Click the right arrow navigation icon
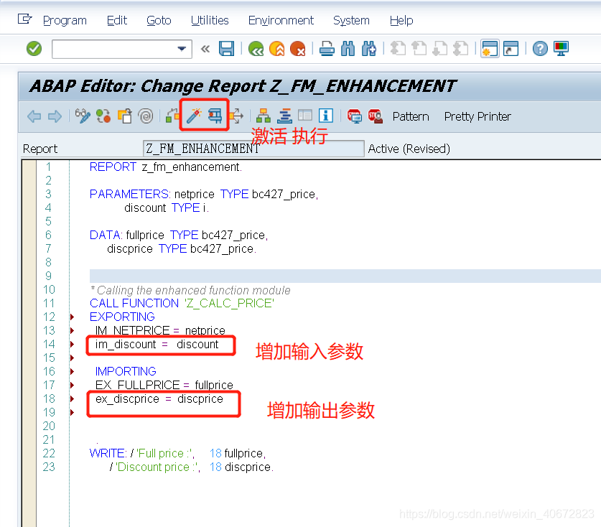 click(x=55, y=116)
